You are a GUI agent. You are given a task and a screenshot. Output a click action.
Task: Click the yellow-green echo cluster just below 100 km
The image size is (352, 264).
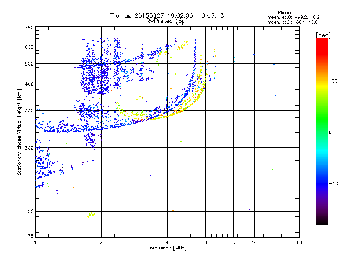91,215
